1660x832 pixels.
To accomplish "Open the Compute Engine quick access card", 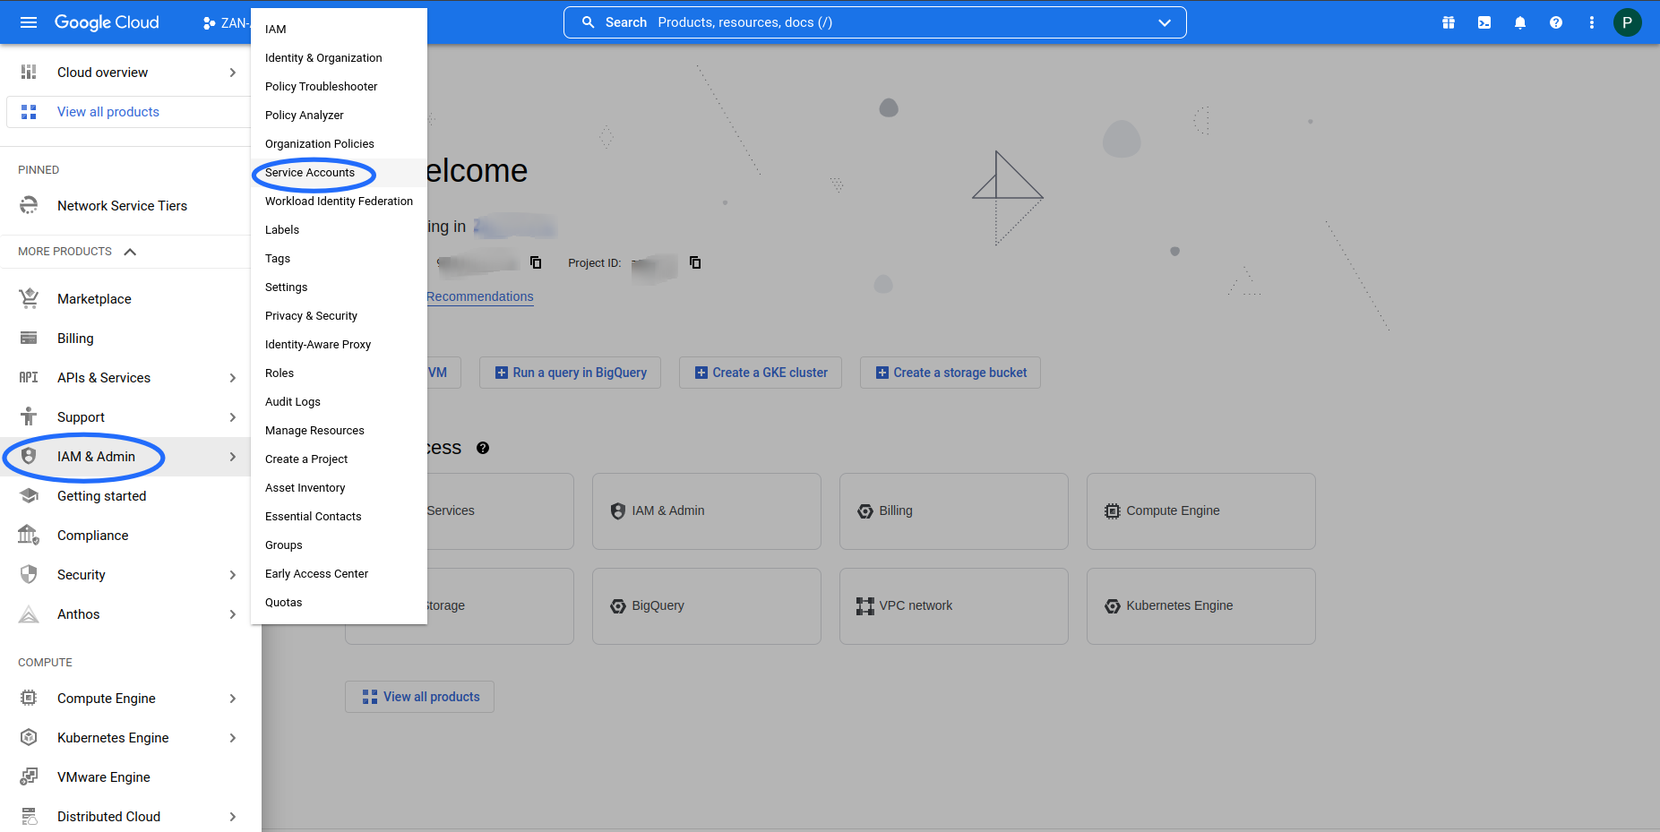I will pos(1201,511).
